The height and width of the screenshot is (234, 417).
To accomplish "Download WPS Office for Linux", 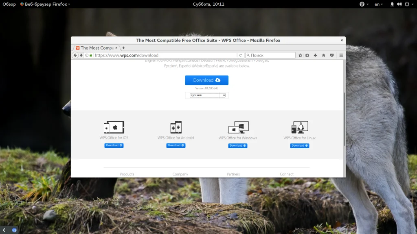I will 300,146.
